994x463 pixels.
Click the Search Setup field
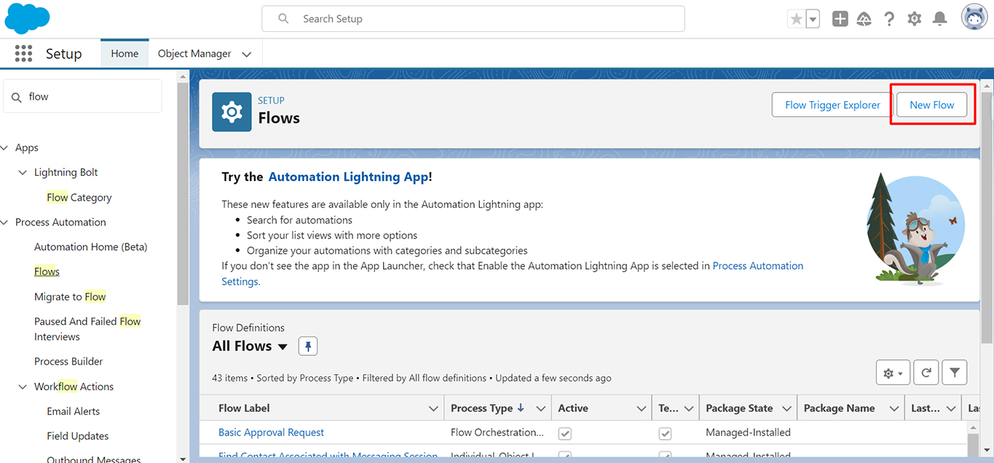473,19
